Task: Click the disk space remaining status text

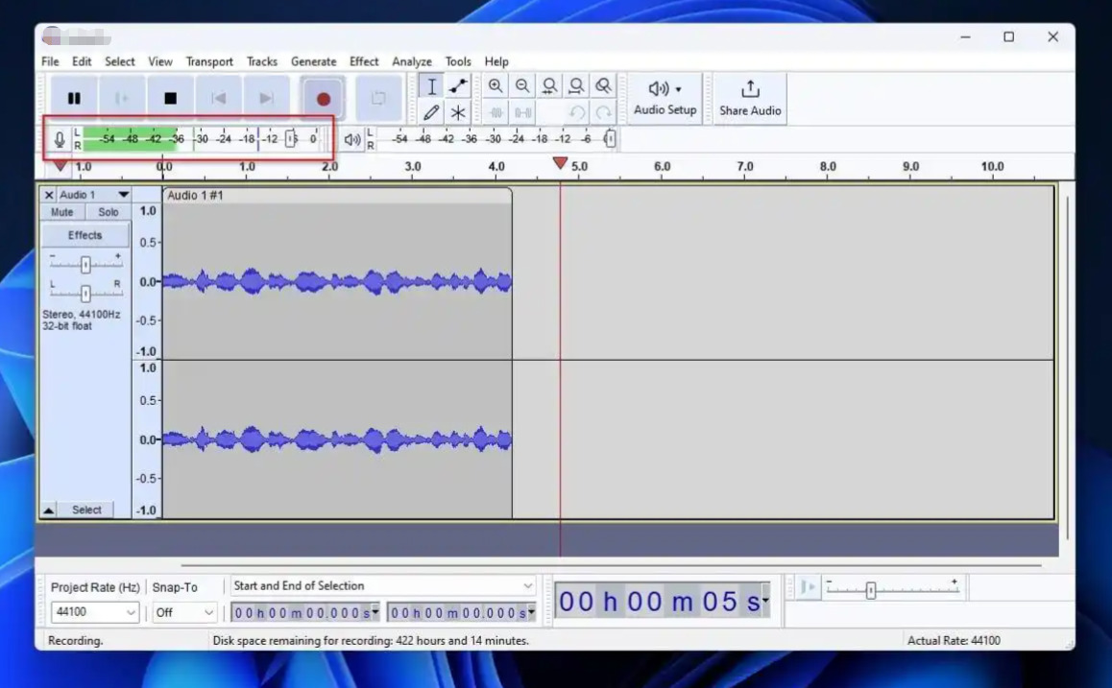Action: click(371, 641)
